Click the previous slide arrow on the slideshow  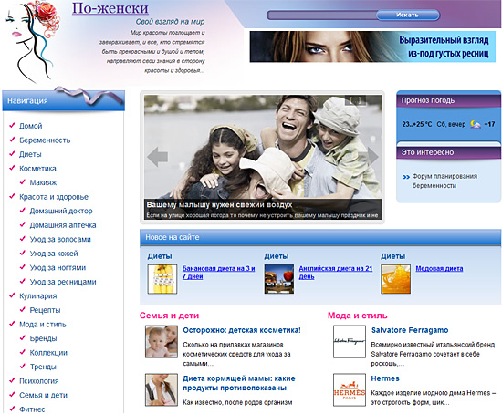[x=158, y=157]
